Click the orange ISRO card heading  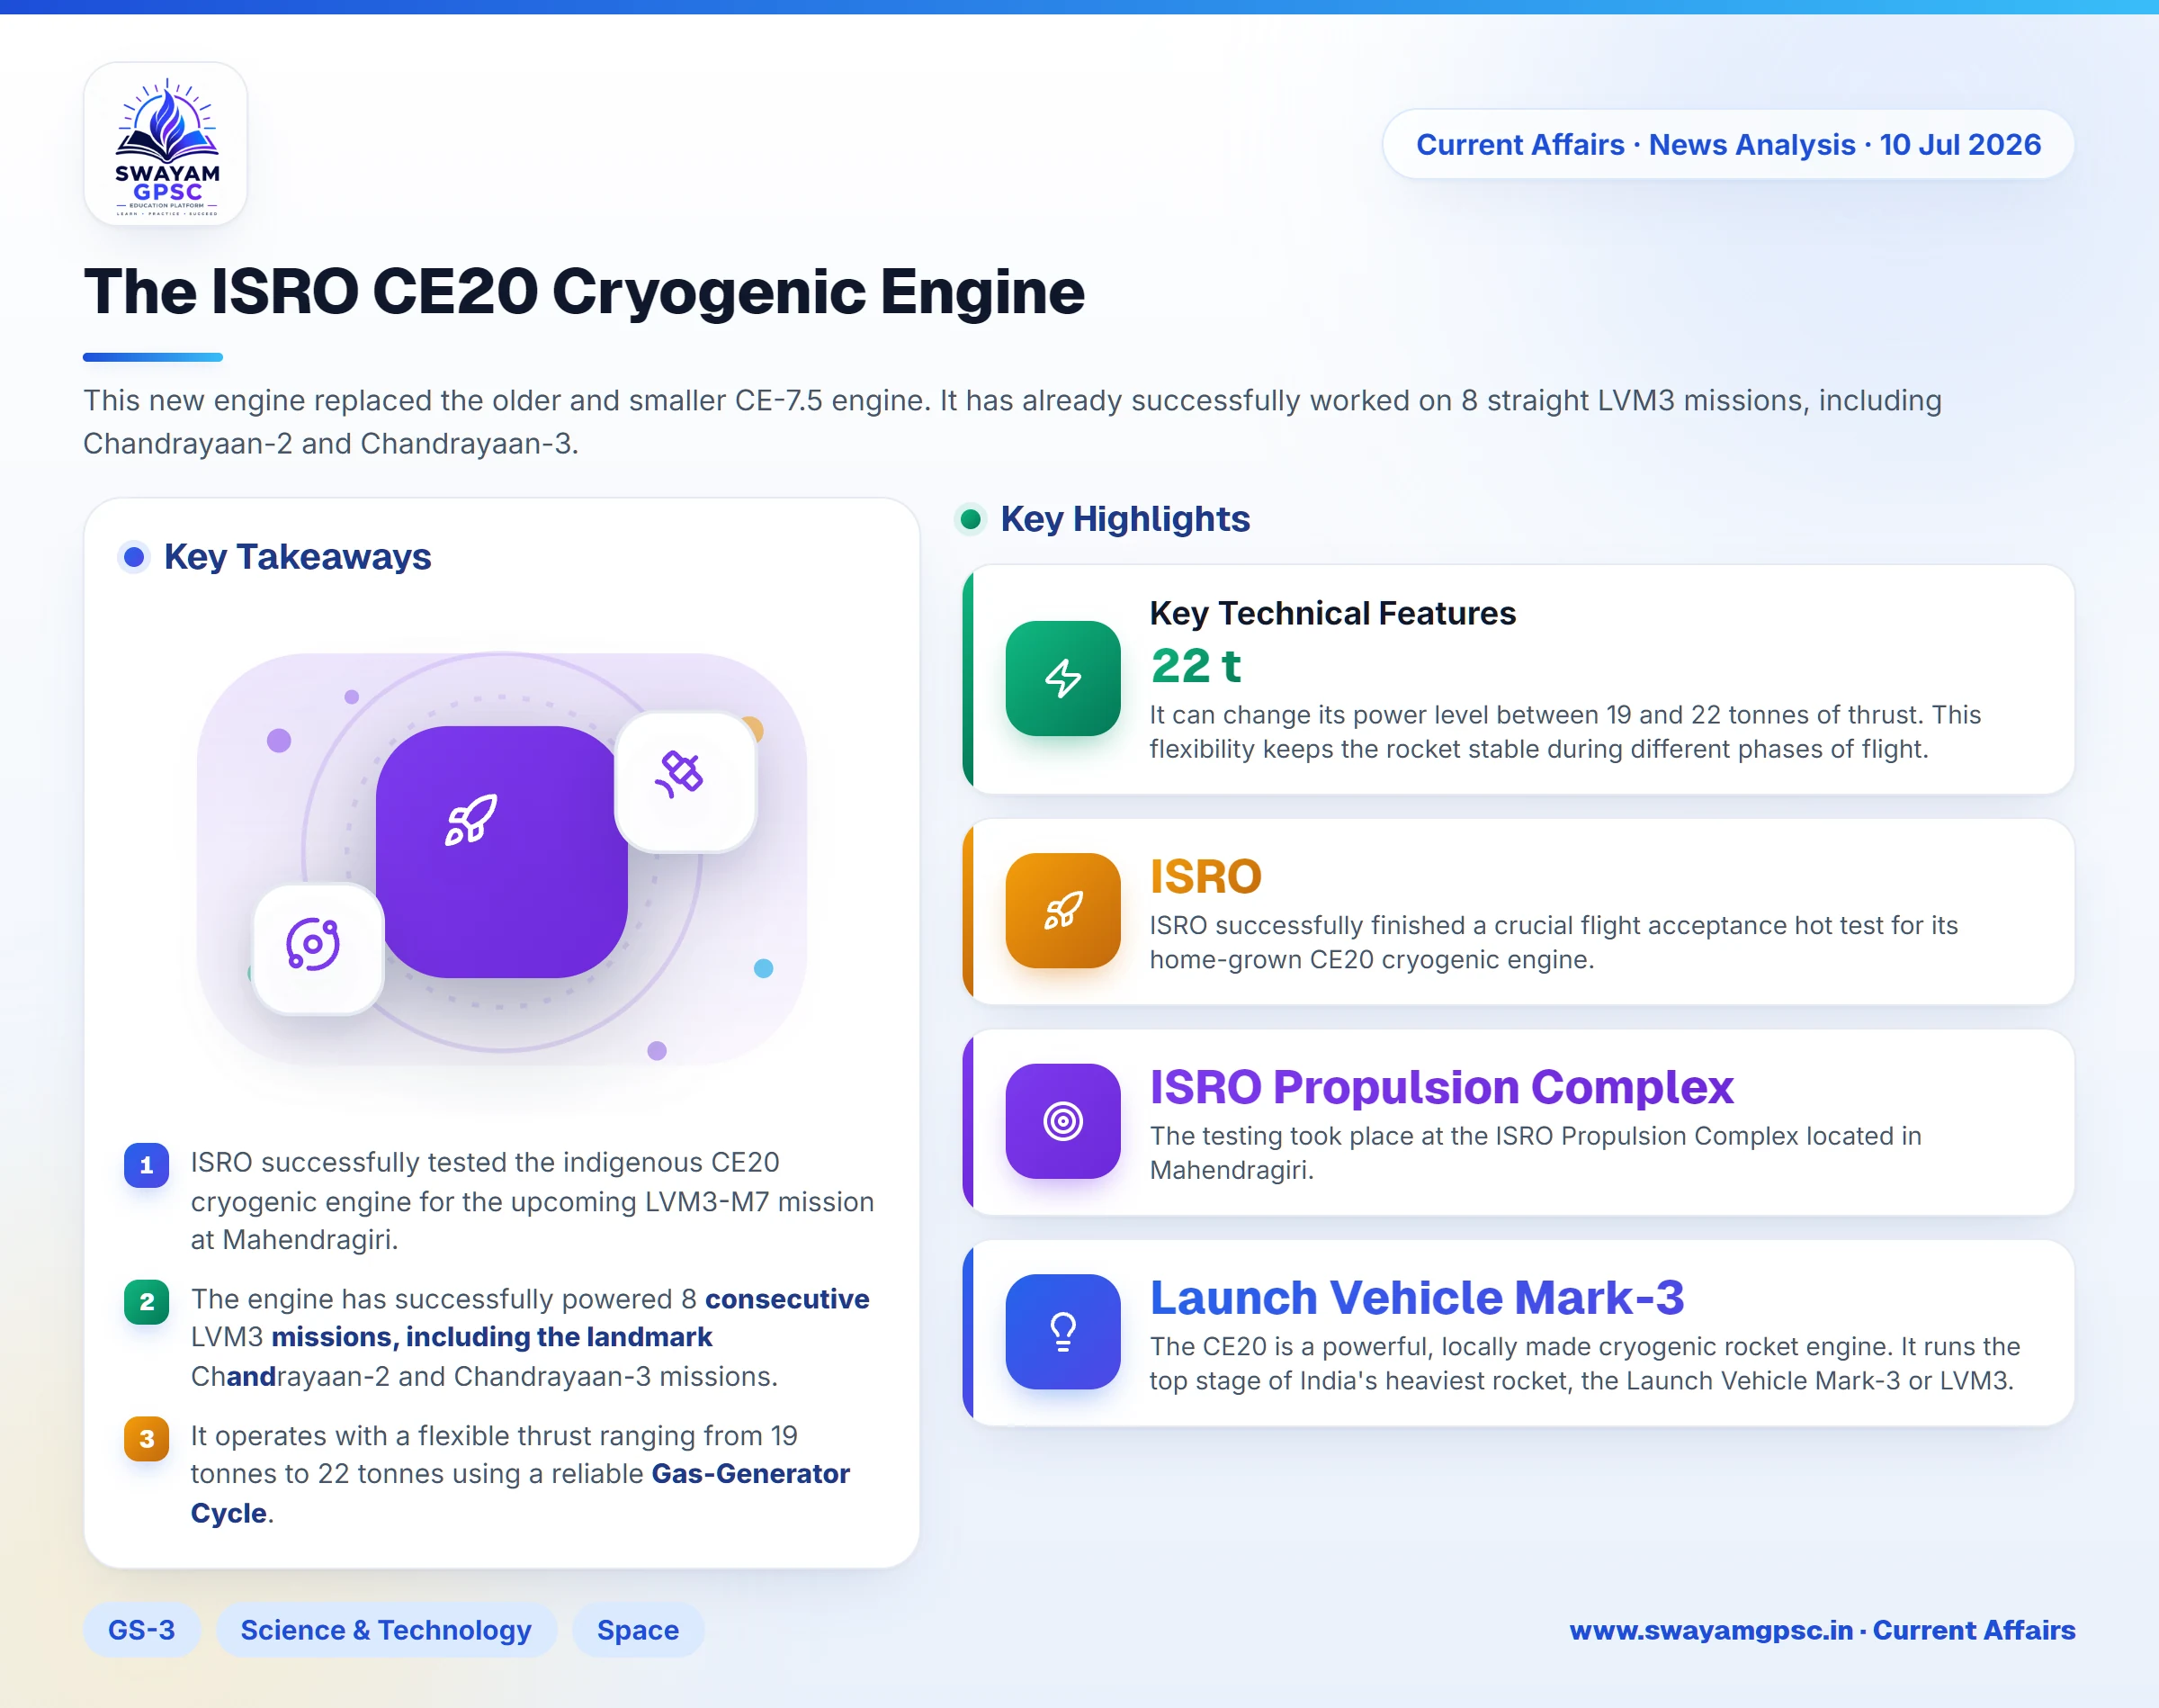1205,876
